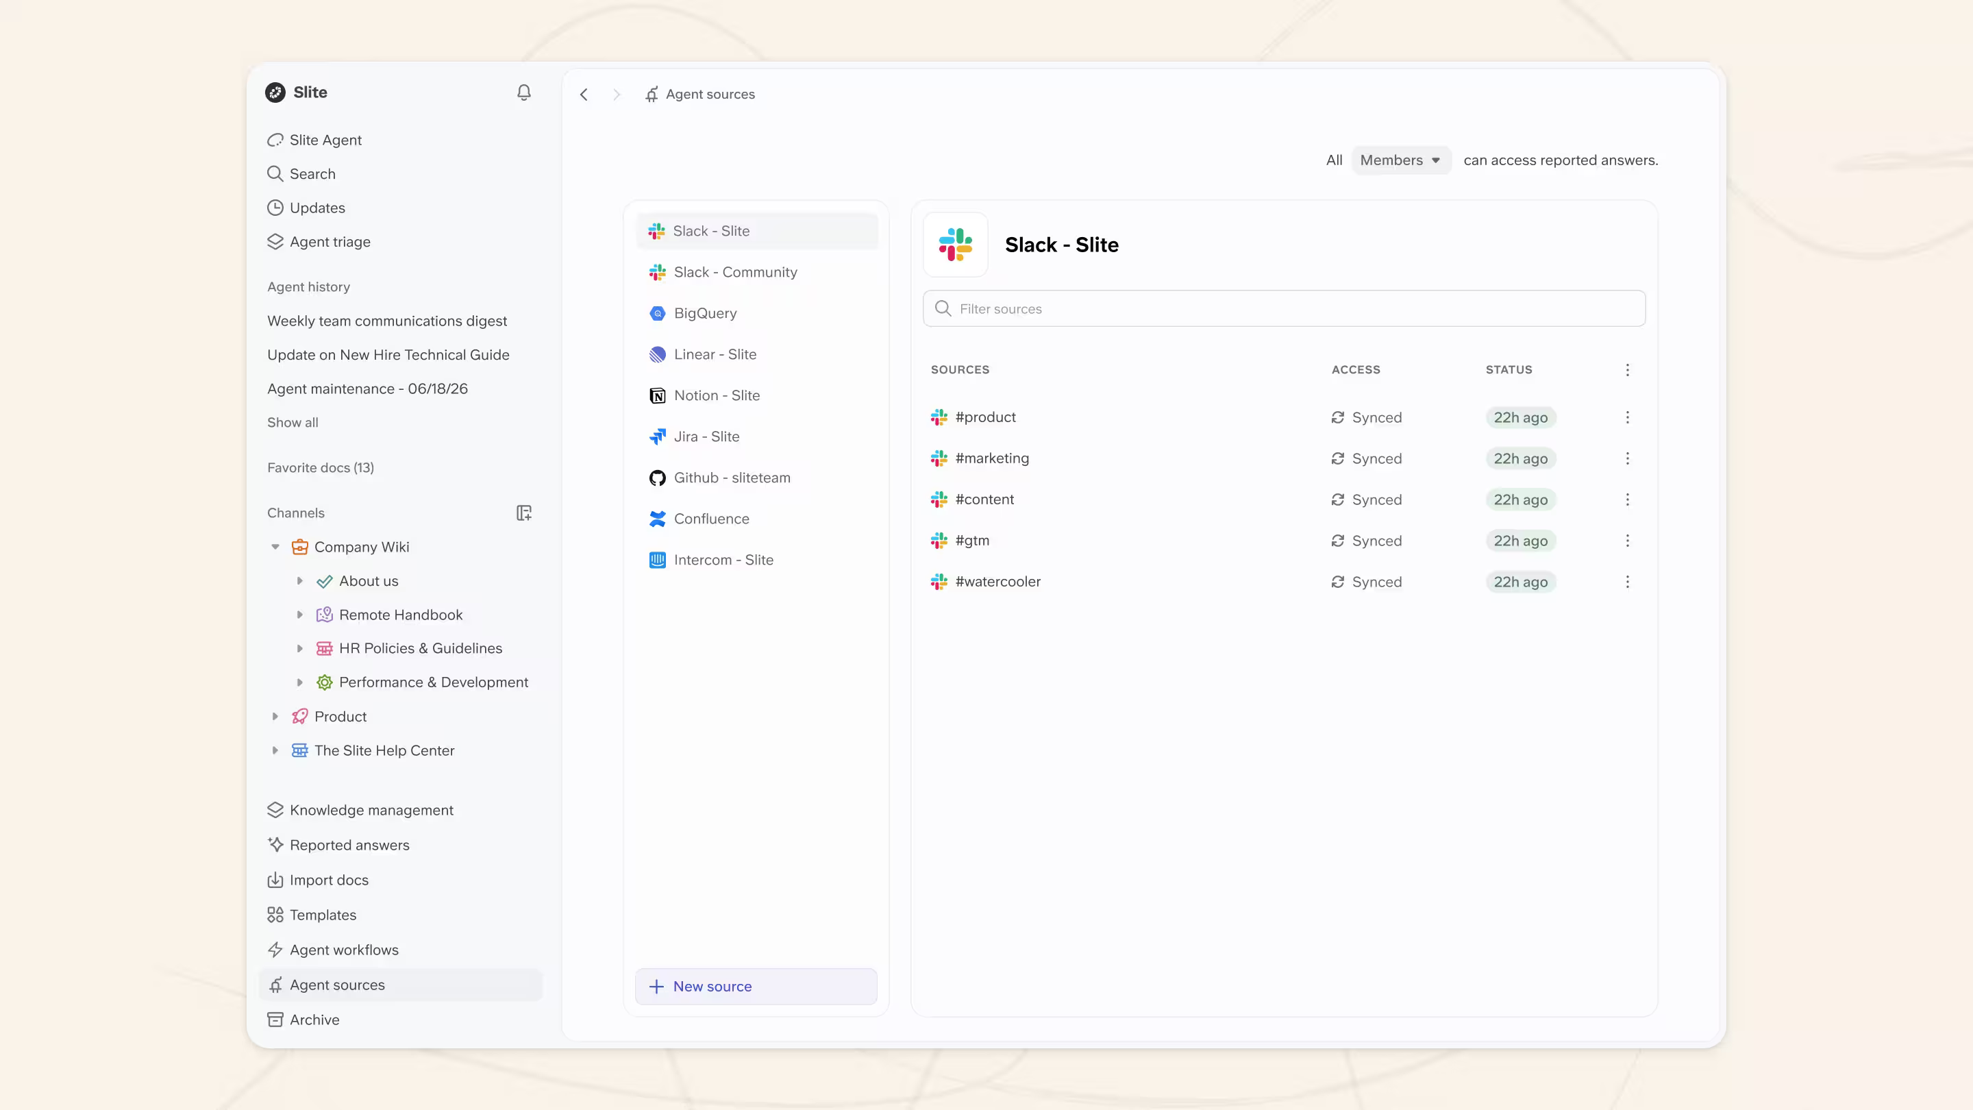The height and width of the screenshot is (1110, 1973).
Task: Expand the About us section
Action: click(299, 582)
